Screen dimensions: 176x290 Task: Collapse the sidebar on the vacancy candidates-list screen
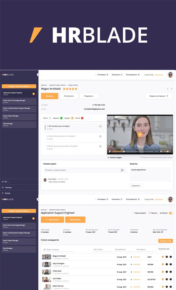tap(38, 199)
